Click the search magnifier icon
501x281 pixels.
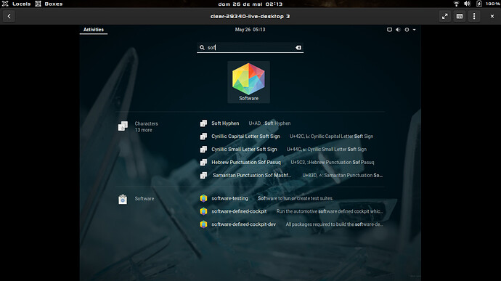point(202,48)
